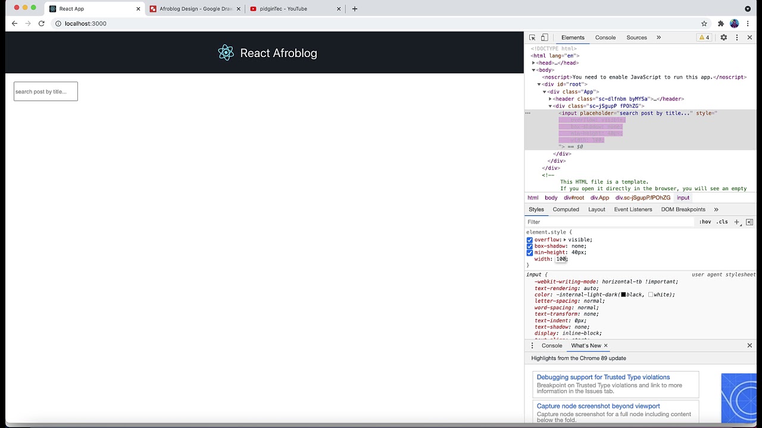Reload the localhost page
The image size is (762, 428).
[x=41, y=24]
